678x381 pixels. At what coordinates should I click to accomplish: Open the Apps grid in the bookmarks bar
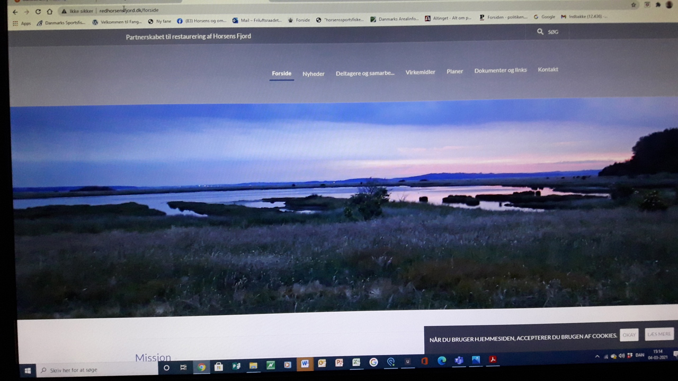(22, 23)
